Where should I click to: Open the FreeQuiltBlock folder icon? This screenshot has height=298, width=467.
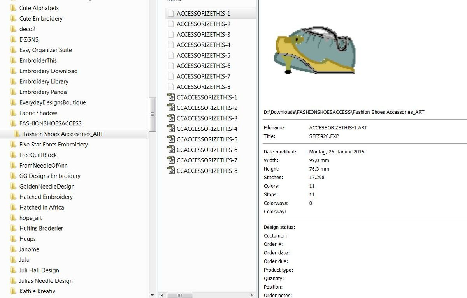click(x=13, y=155)
